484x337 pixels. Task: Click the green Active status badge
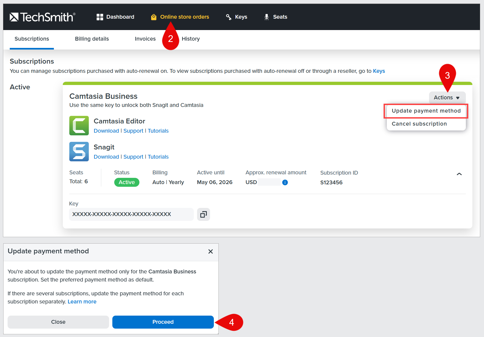pyautogui.click(x=127, y=182)
